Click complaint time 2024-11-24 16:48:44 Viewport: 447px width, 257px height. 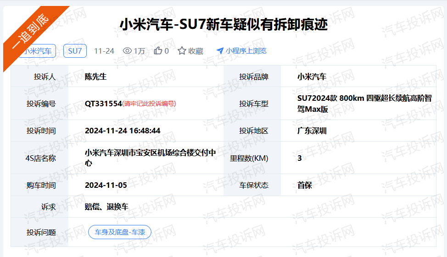coord(123,131)
